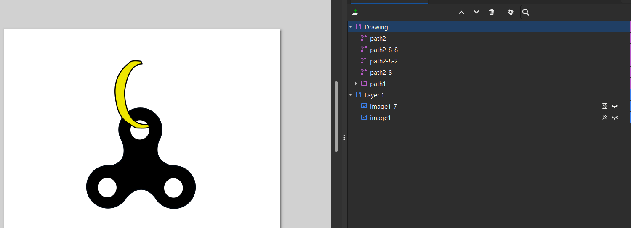Move selection up with the up arrow
The height and width of the screenshot is (228, 631).
461,12
